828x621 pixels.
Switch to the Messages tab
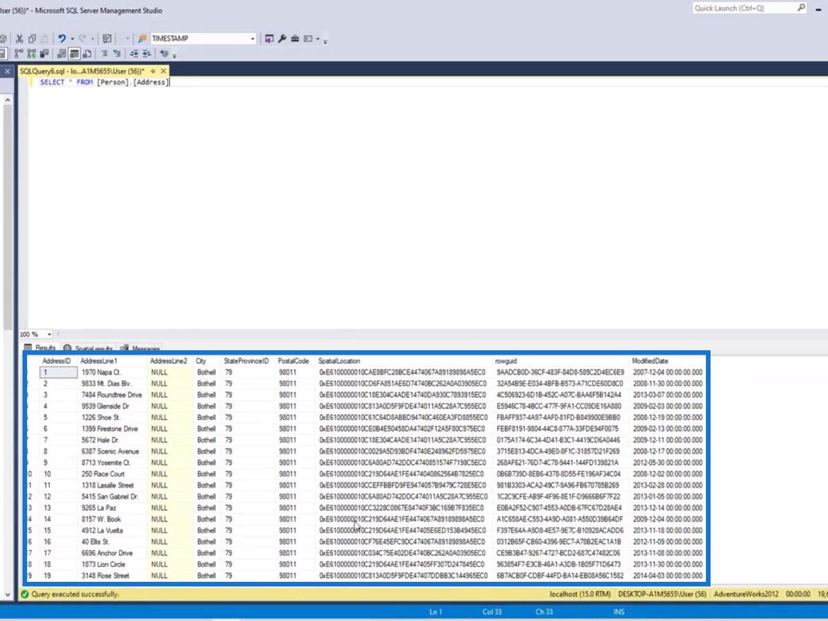tap(140, 349)
